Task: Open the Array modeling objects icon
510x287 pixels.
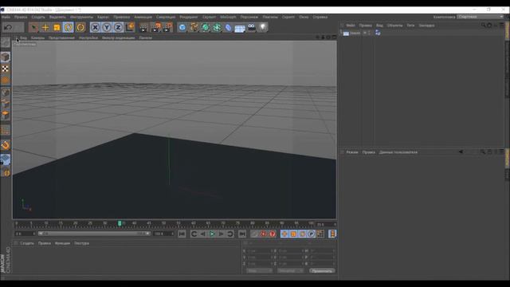Action: click(217, 27)
